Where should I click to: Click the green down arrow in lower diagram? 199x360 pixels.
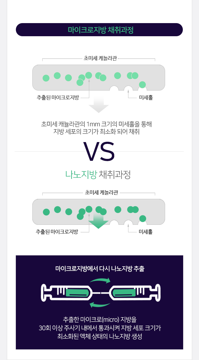pos(98,221)
